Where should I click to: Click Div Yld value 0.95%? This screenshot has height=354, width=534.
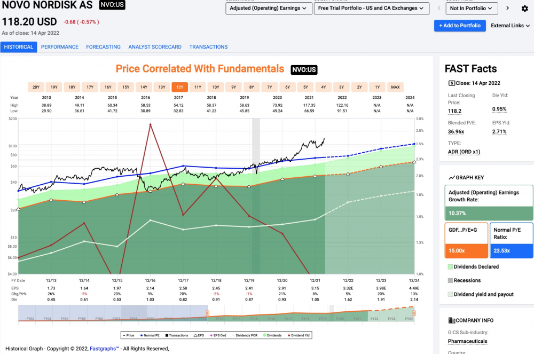coord(499,109)
